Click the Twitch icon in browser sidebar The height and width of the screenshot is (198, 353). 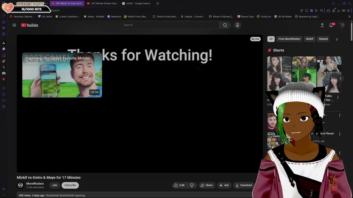pyautogui.click(x=4, y=49)
